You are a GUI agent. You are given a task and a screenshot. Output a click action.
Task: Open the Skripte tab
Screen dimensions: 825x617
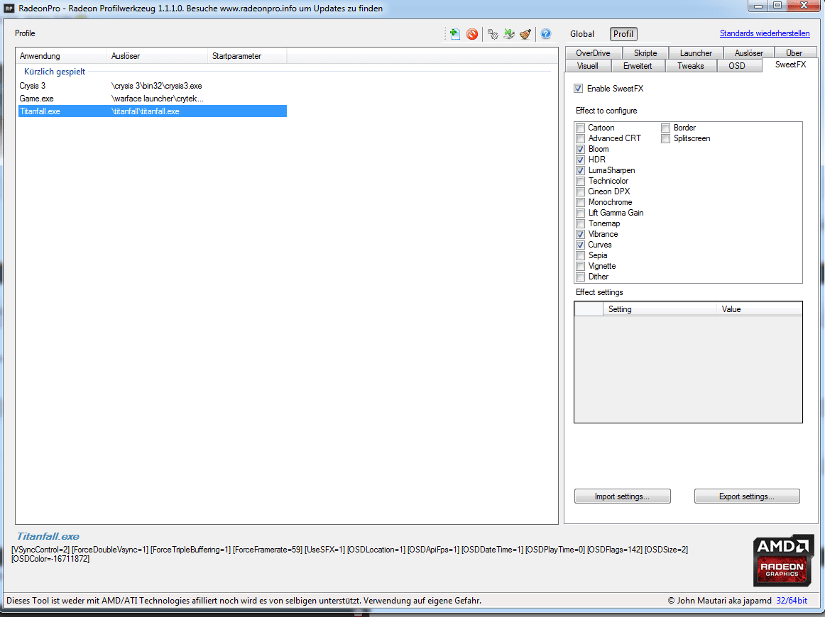pyautogui.click(x=645, y=52)
